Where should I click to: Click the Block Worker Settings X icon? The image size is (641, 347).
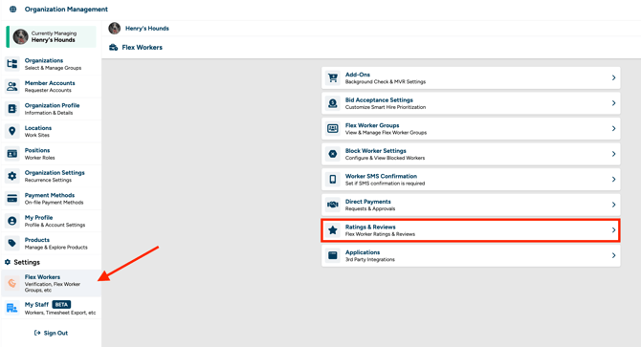click(x=333, y=154)
